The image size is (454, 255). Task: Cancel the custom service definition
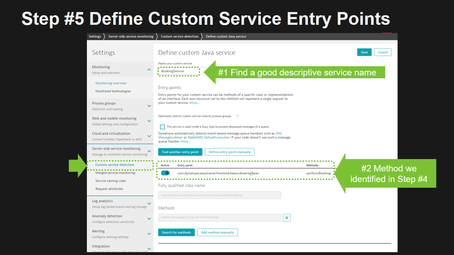[x=383, y=52]
